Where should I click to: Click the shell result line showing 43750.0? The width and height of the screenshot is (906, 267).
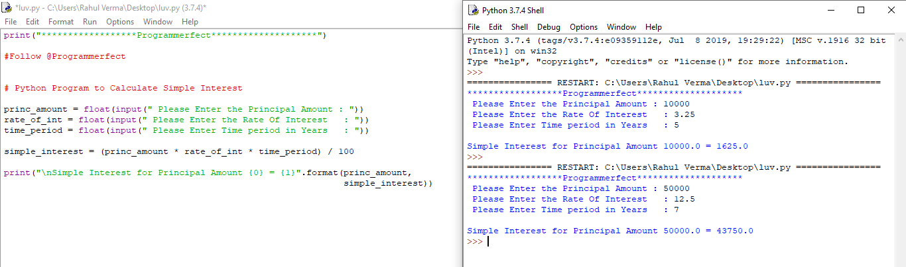pyautogui.click(x=610, y=231)
